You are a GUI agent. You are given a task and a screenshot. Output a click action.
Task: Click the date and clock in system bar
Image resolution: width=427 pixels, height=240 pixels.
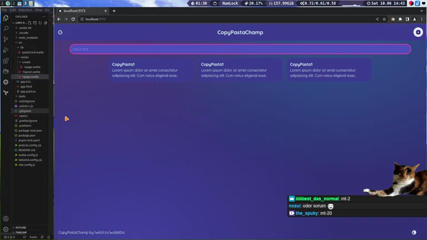tap(386, 3)
